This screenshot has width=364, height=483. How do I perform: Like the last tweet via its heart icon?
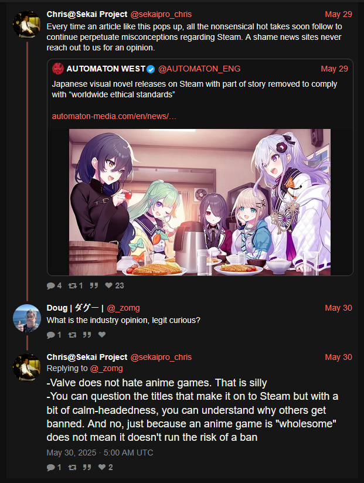click(x=102, y=467)
